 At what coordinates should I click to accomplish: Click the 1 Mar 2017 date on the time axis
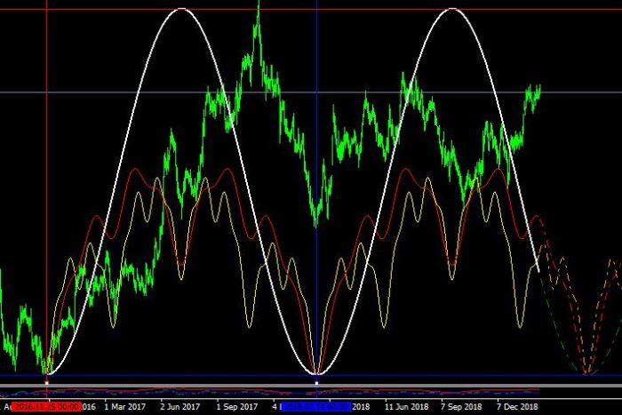pos(124,406)
